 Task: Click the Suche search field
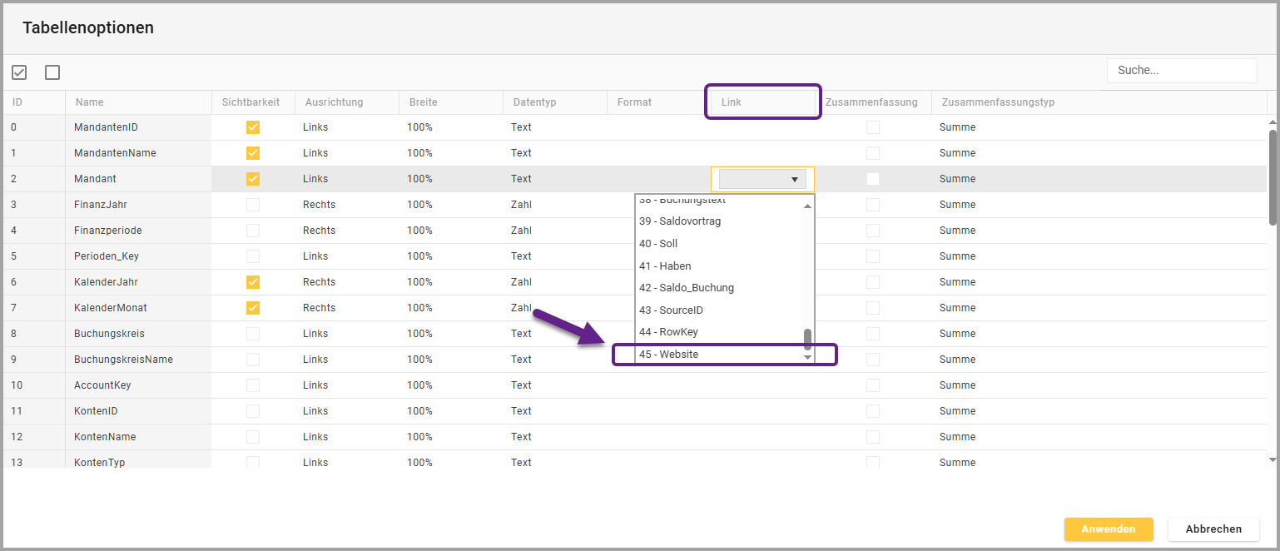[1181, 71]
